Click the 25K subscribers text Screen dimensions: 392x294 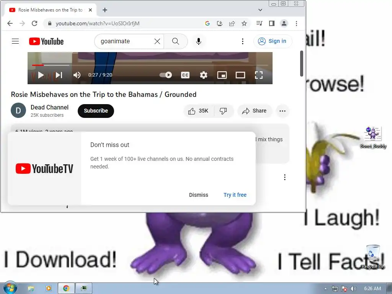click(47, 115)
